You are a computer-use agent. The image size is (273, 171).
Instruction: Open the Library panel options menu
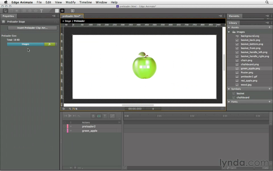pyautogui.click(x=267, y=23)
